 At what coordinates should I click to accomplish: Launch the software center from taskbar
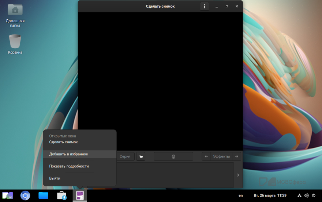[62, 195]
